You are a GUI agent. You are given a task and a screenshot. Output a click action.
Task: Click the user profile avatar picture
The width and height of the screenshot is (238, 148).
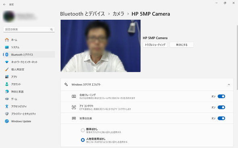click(8, 16)
